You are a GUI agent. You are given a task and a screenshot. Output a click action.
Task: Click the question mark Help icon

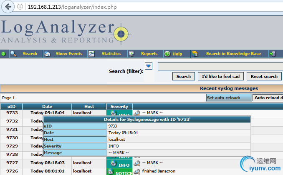click(167, 54)
